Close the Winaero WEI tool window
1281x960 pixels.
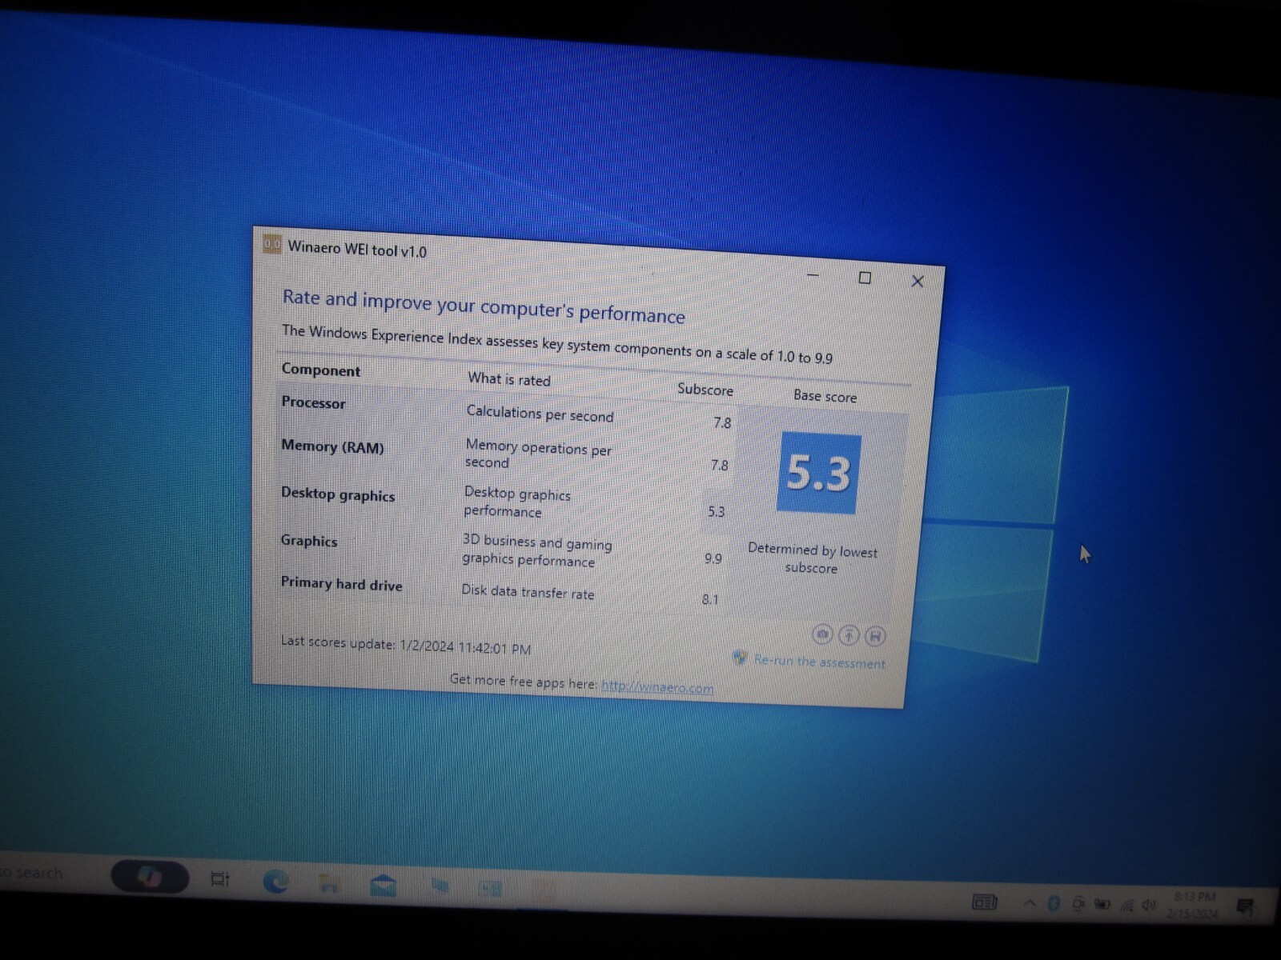click(918, 282)
